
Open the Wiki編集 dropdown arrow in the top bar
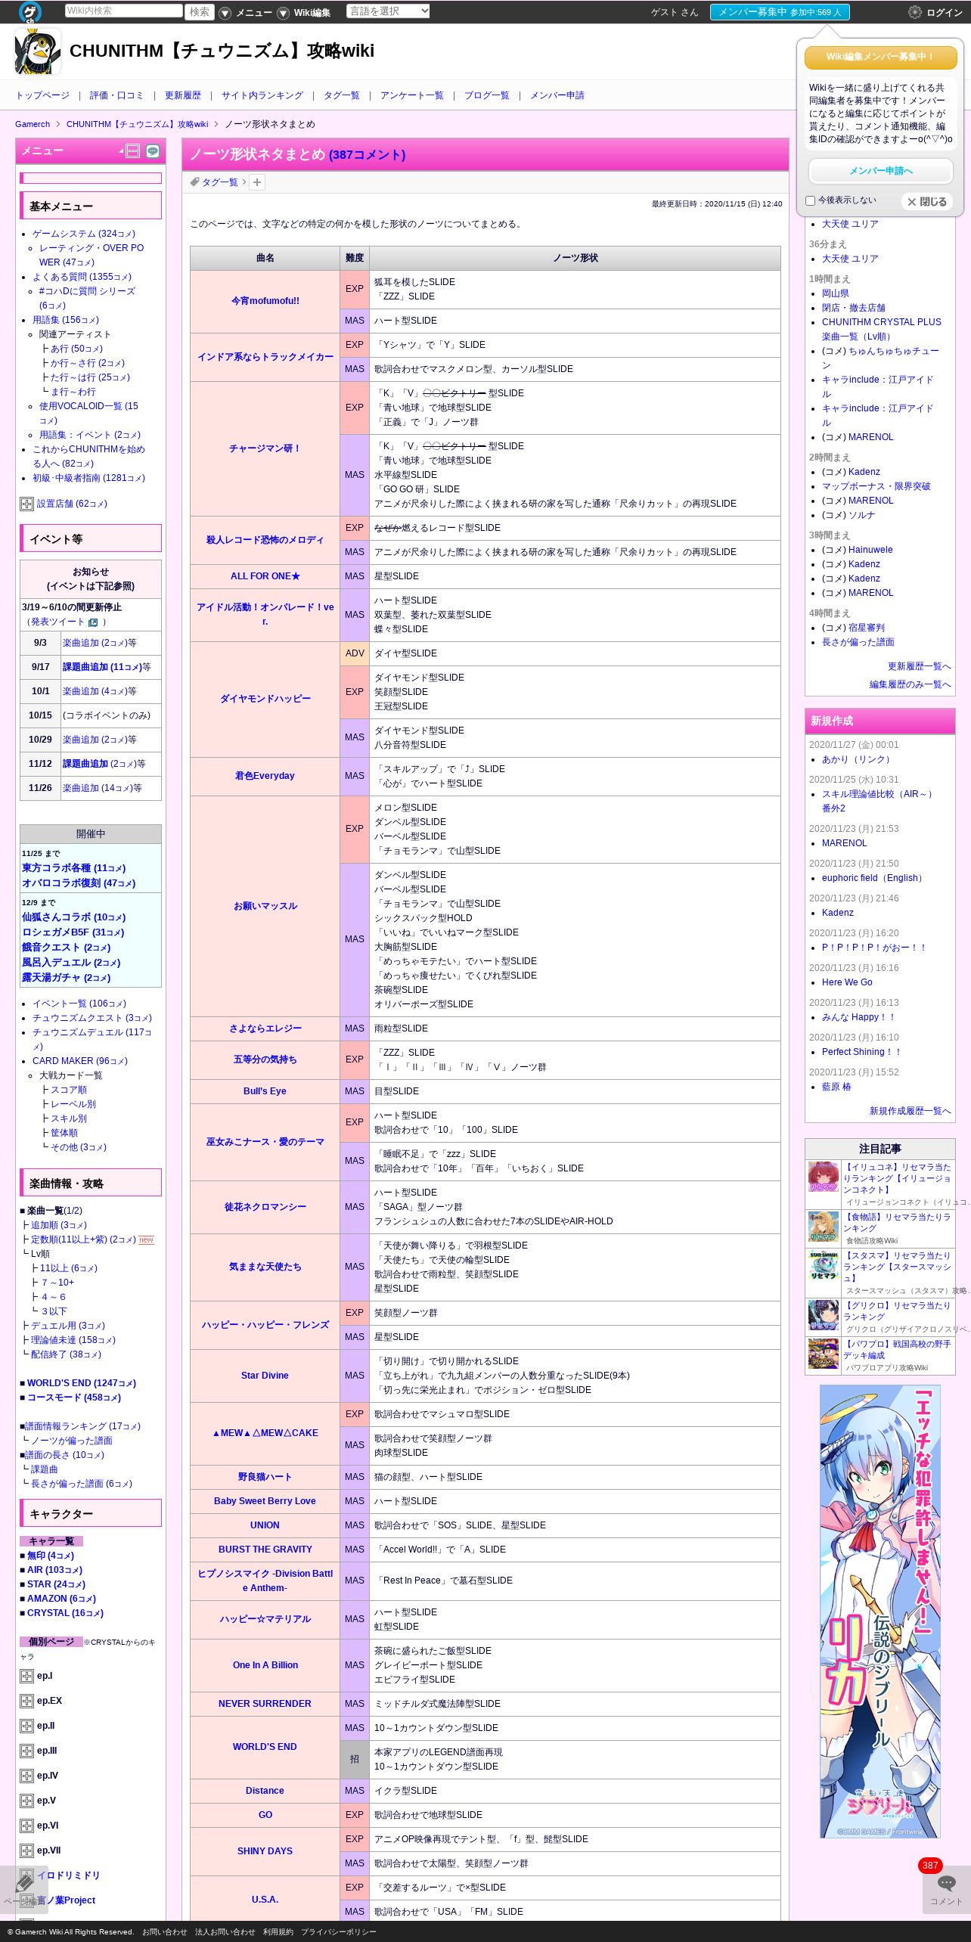[x=283, y=13]
